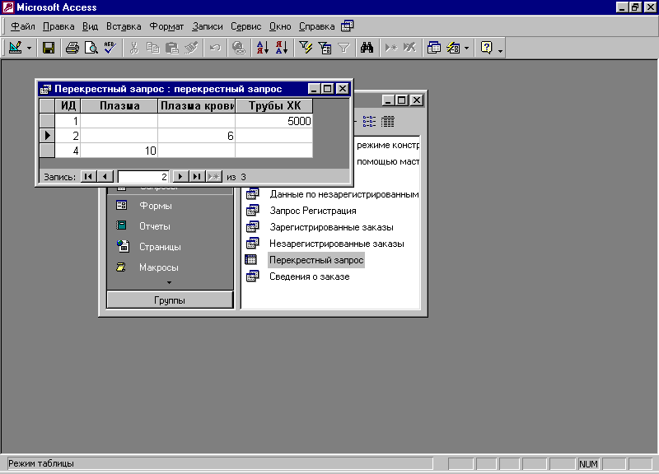
Task: Click the New Object AutoForm icon
Action: (x=453, y=48)
